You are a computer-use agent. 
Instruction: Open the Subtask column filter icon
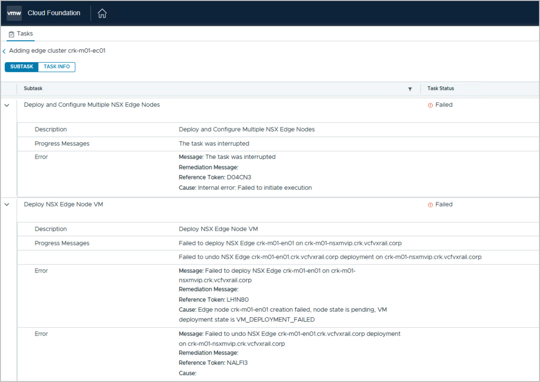pos(410,89)
